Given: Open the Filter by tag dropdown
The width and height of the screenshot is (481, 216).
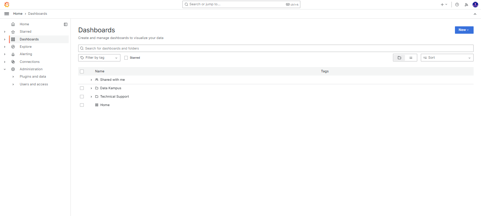Looking at the screenshot, I should [x=99, y=58].
